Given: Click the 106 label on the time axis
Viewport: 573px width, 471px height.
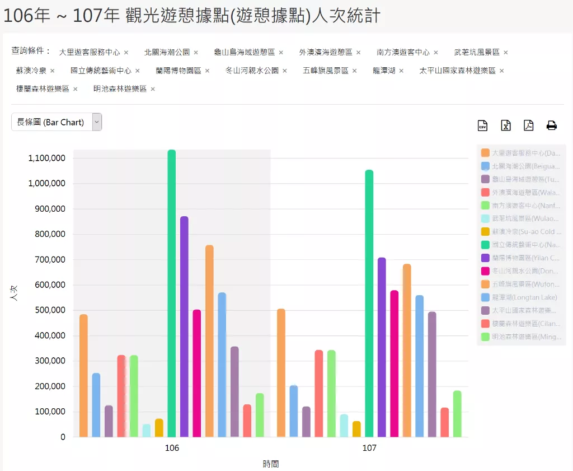Looking at the screenshot, I should click(x=172, y=448).
